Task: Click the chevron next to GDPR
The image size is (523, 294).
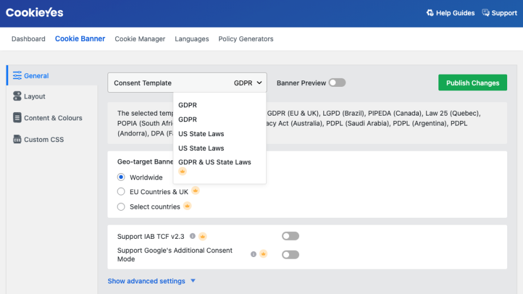Action: [259, 83]
